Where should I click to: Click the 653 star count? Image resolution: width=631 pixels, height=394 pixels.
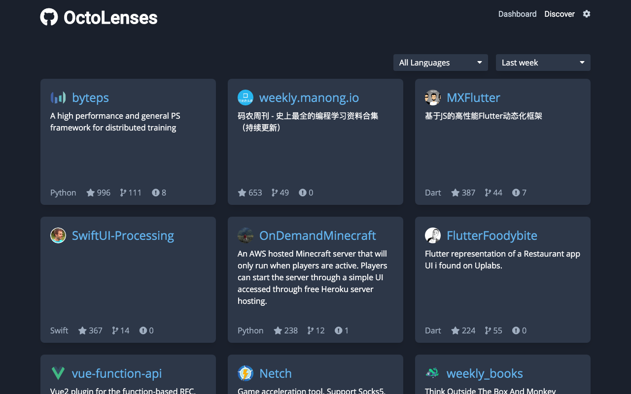(255, 193)
